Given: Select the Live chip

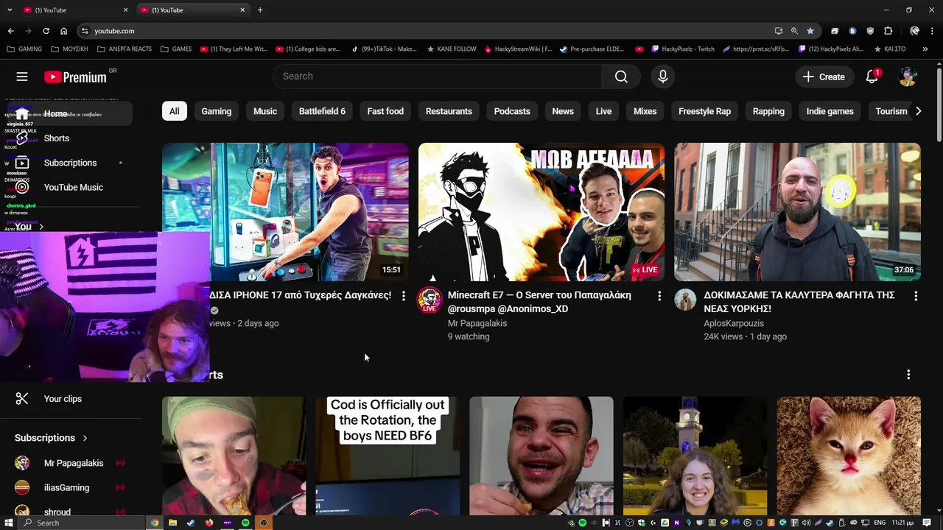Looking at the screenshot, I should point(603,111).
